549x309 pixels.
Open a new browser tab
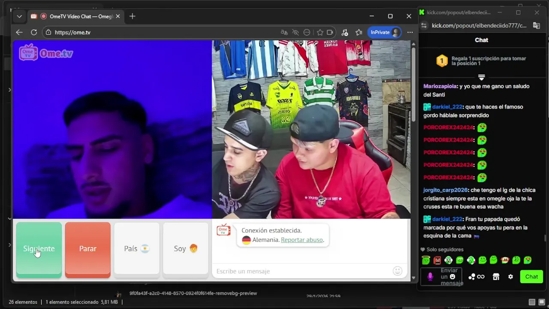pos(132,16)
